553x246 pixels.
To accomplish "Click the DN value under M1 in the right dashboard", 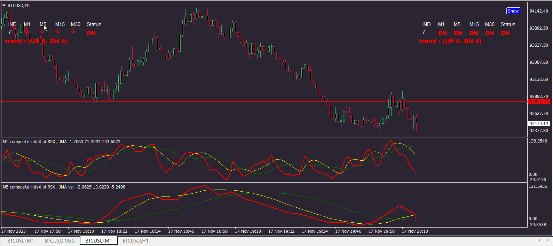I will click(x=442, y=33).
